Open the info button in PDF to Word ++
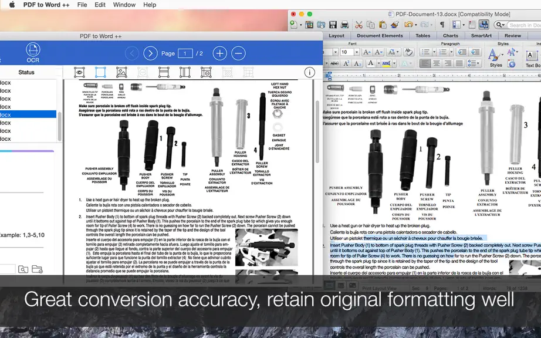This screenshot has width=541, height=338. (309, 72)
